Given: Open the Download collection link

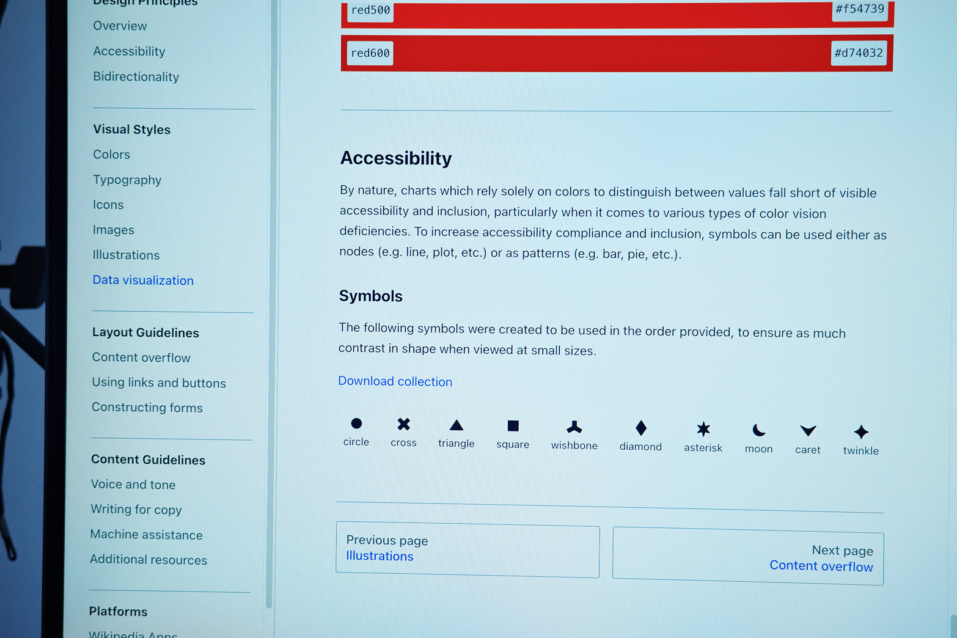Looking at the screenshot, I should tap(395, 381).
